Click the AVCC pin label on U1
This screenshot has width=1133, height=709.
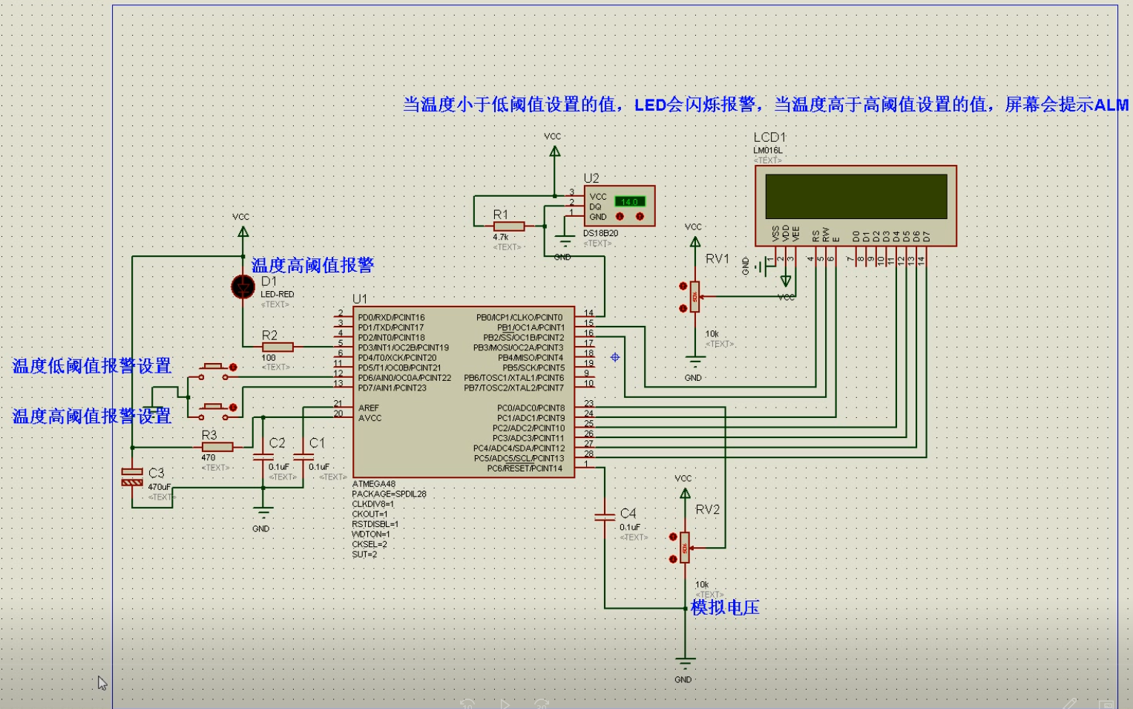pyautogui.click(x=370, y=418)
